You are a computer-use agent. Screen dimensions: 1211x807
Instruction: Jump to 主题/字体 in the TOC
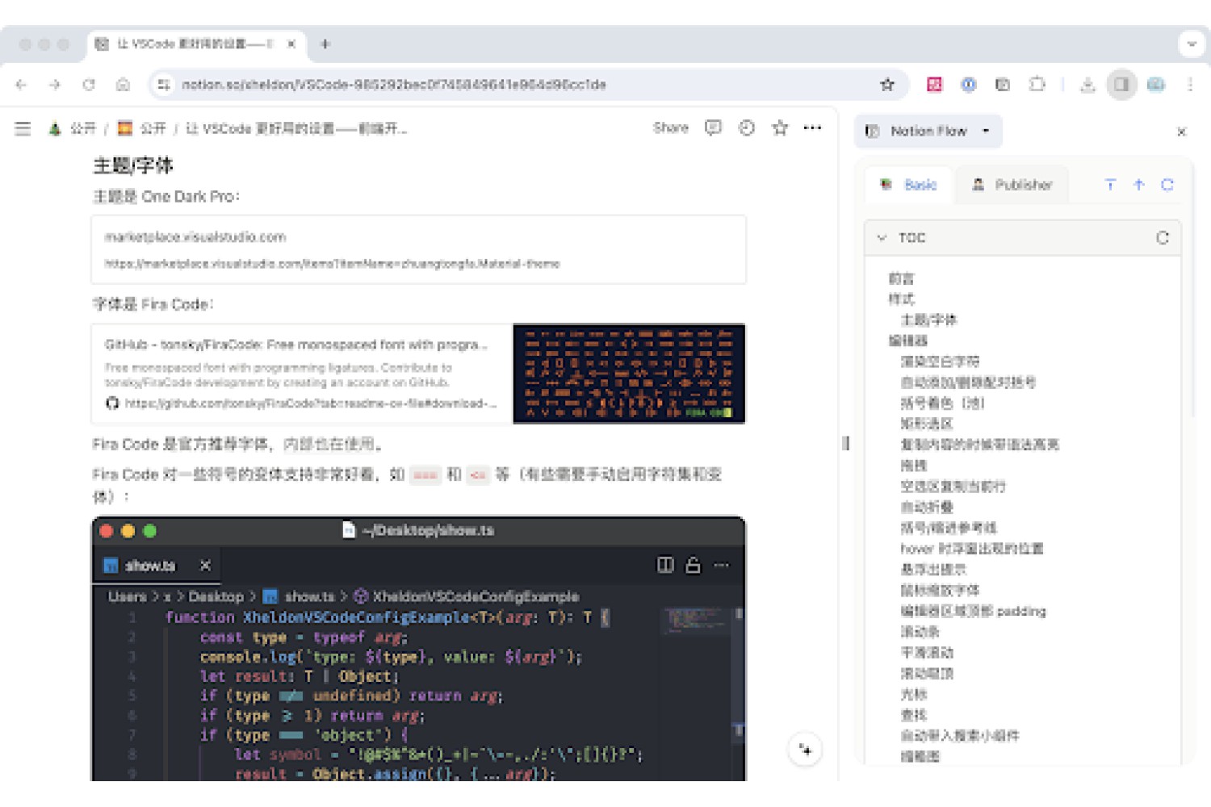pyautogui.click(x=928, y=320)
